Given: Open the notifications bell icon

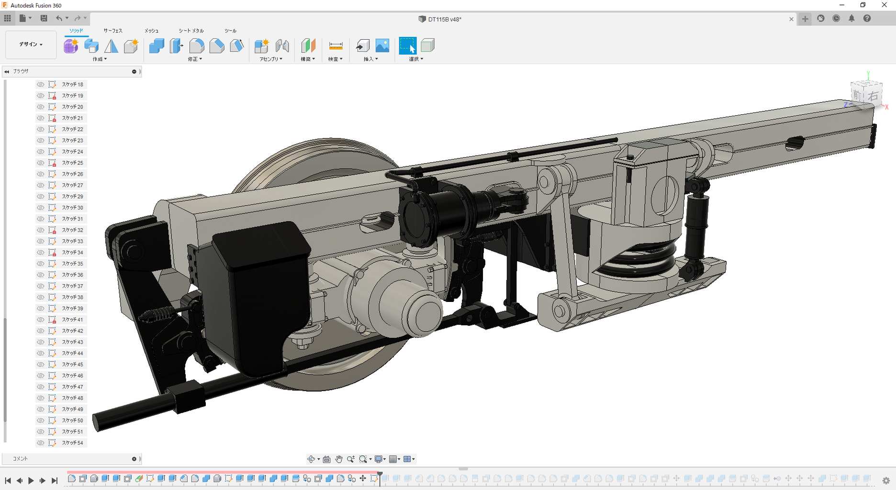Looking at the screenshot, I should click(851, 19).
